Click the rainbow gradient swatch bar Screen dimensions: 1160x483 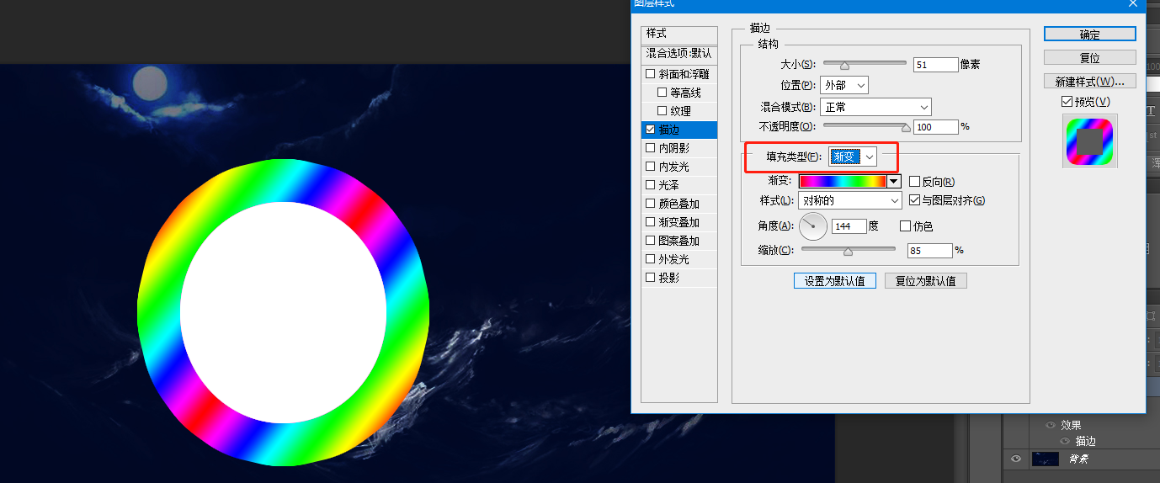click(x=843, y=181)
